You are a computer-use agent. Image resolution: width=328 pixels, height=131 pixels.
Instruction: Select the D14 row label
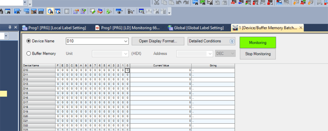coord(39,89)
